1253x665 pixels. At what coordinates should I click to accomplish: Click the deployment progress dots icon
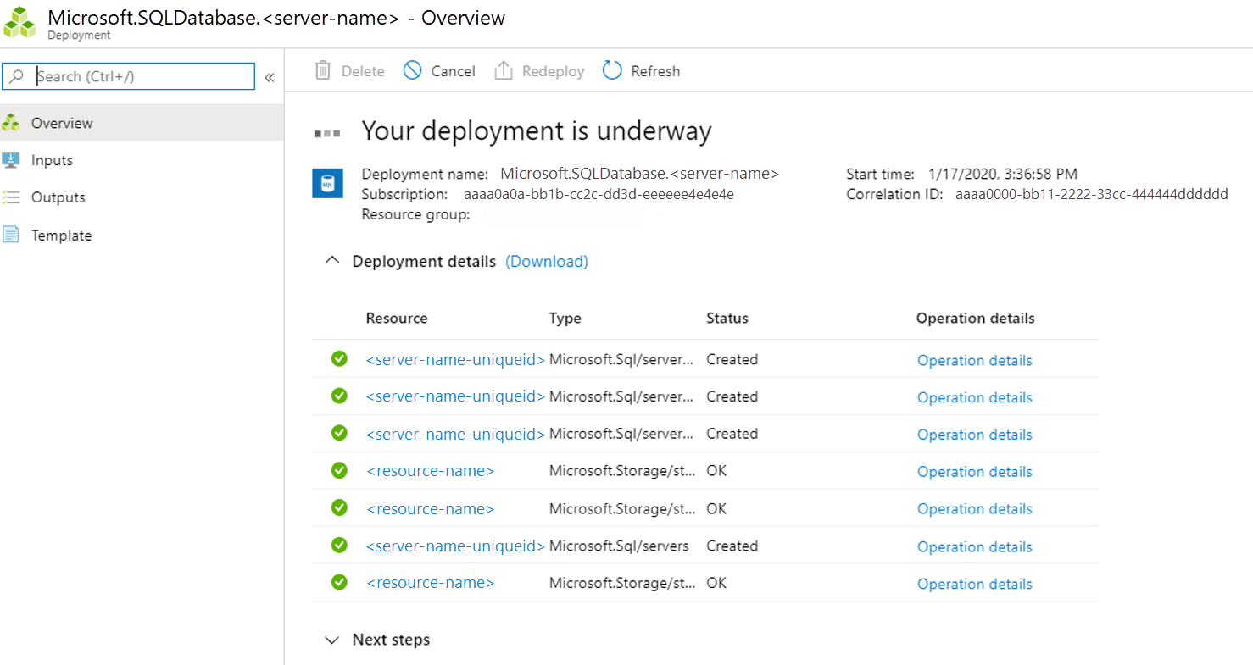click(327, 133)
